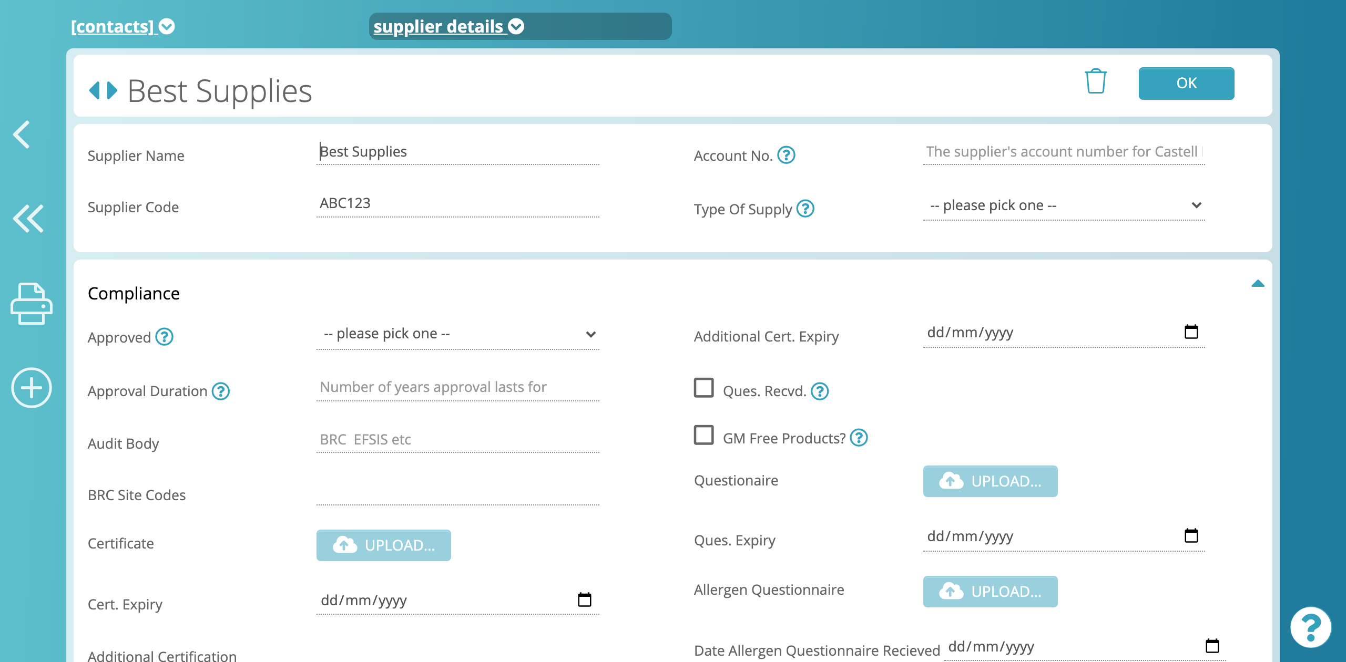1346x662 pixels.
Task: Open the round help button at bottom right
Action: pyautogui.click(x=1311, y=627)
